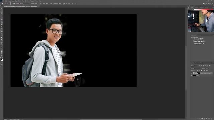The image size is (214, 120).
Task: Select the Brush tool in toolbox
Action: 2,26
